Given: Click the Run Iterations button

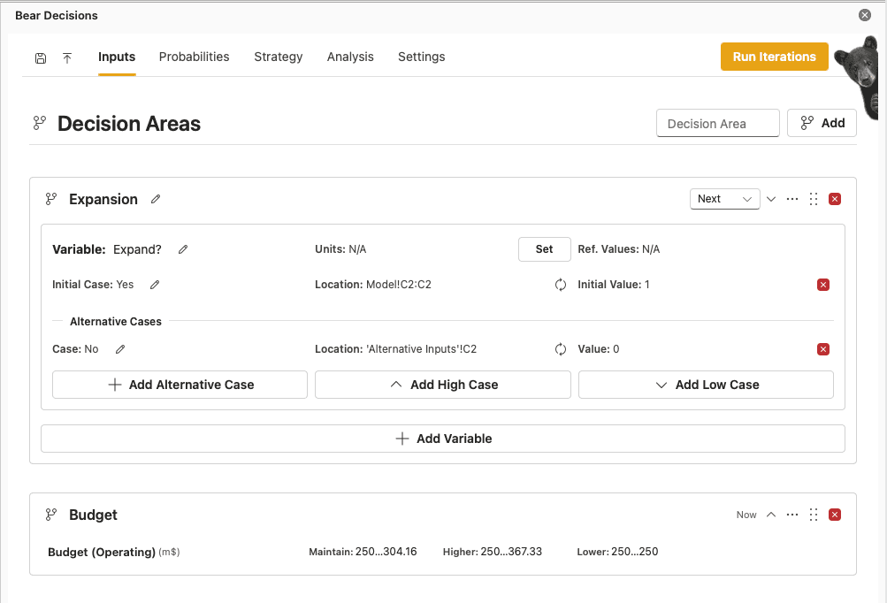Looking at the screenshot, I should [775, 57].
